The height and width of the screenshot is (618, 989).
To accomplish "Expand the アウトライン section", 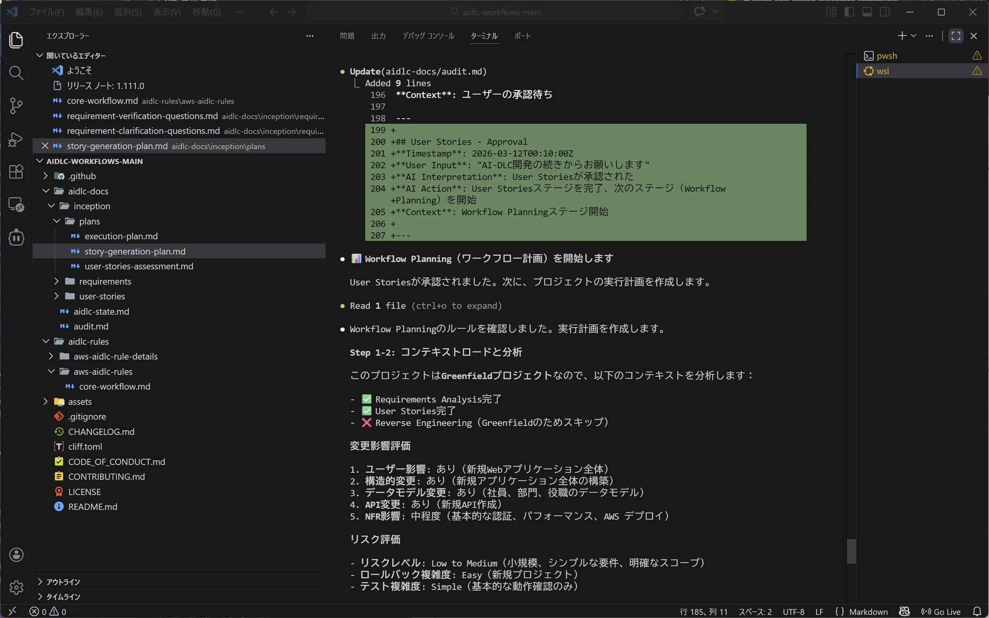I will [179, 582].
